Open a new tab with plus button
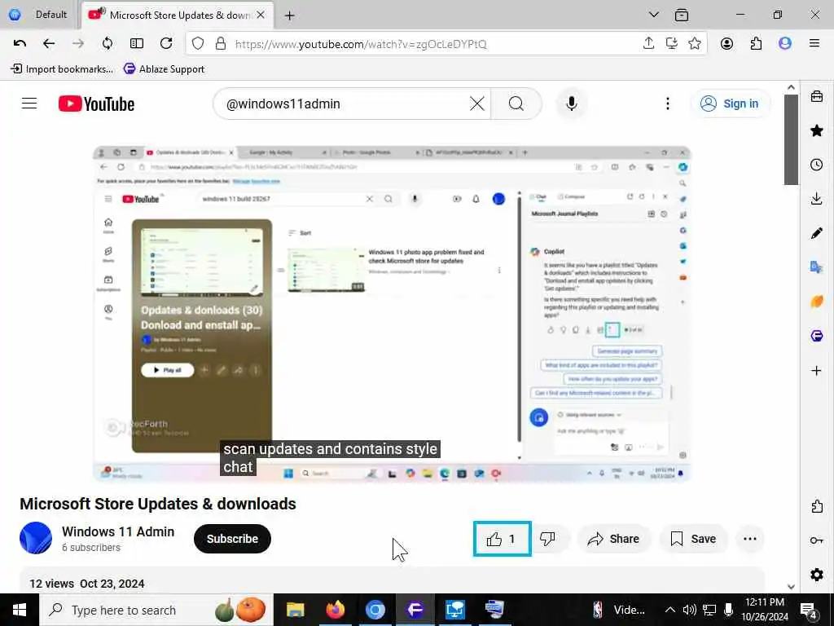This screenshot has width=834, height=626. point(289,15)
